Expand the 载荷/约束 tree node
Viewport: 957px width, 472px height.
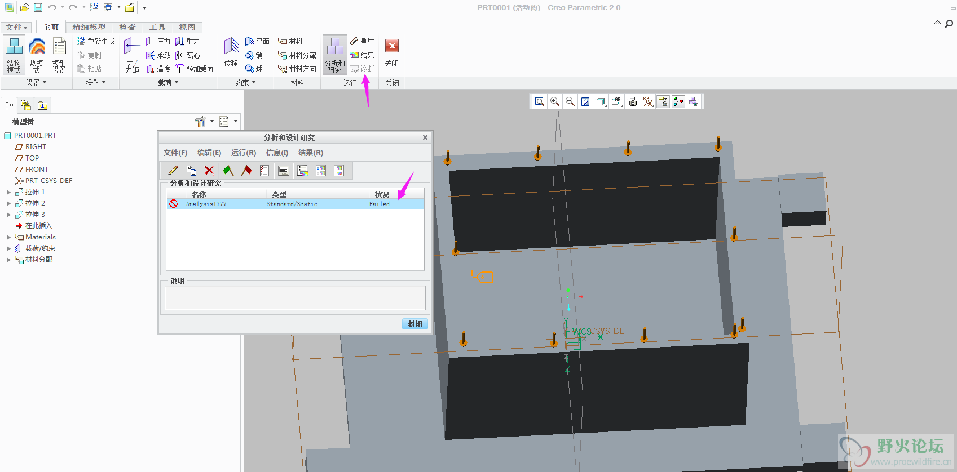point(8,248)
